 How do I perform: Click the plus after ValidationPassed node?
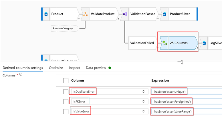(158, 19)
